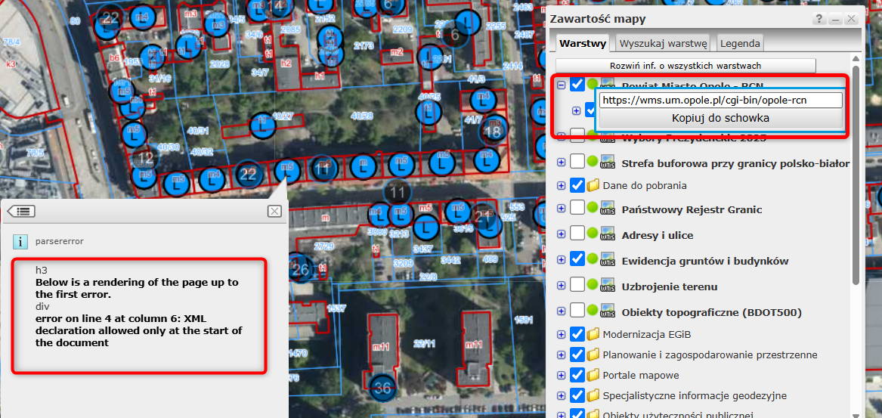Open the Legenda tab
The width and height of the screenshot is (882, 418).
point(740,43)
